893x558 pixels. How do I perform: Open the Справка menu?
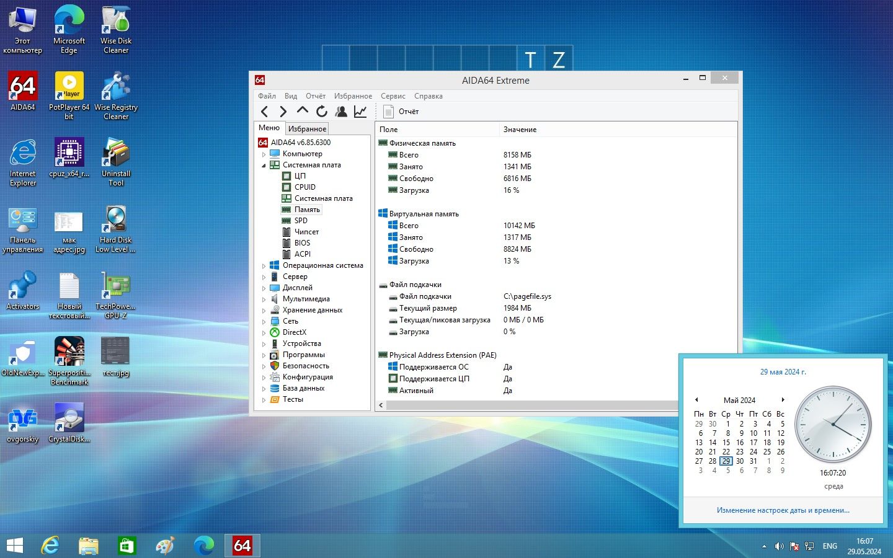coord(429,96)
